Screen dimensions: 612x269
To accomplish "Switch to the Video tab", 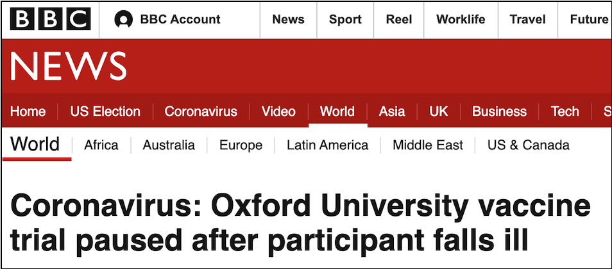I will (x=278, y=111).
